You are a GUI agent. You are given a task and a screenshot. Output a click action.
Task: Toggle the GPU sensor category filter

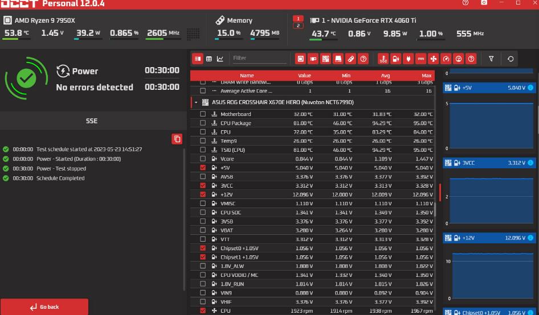(x=313, y=59)
